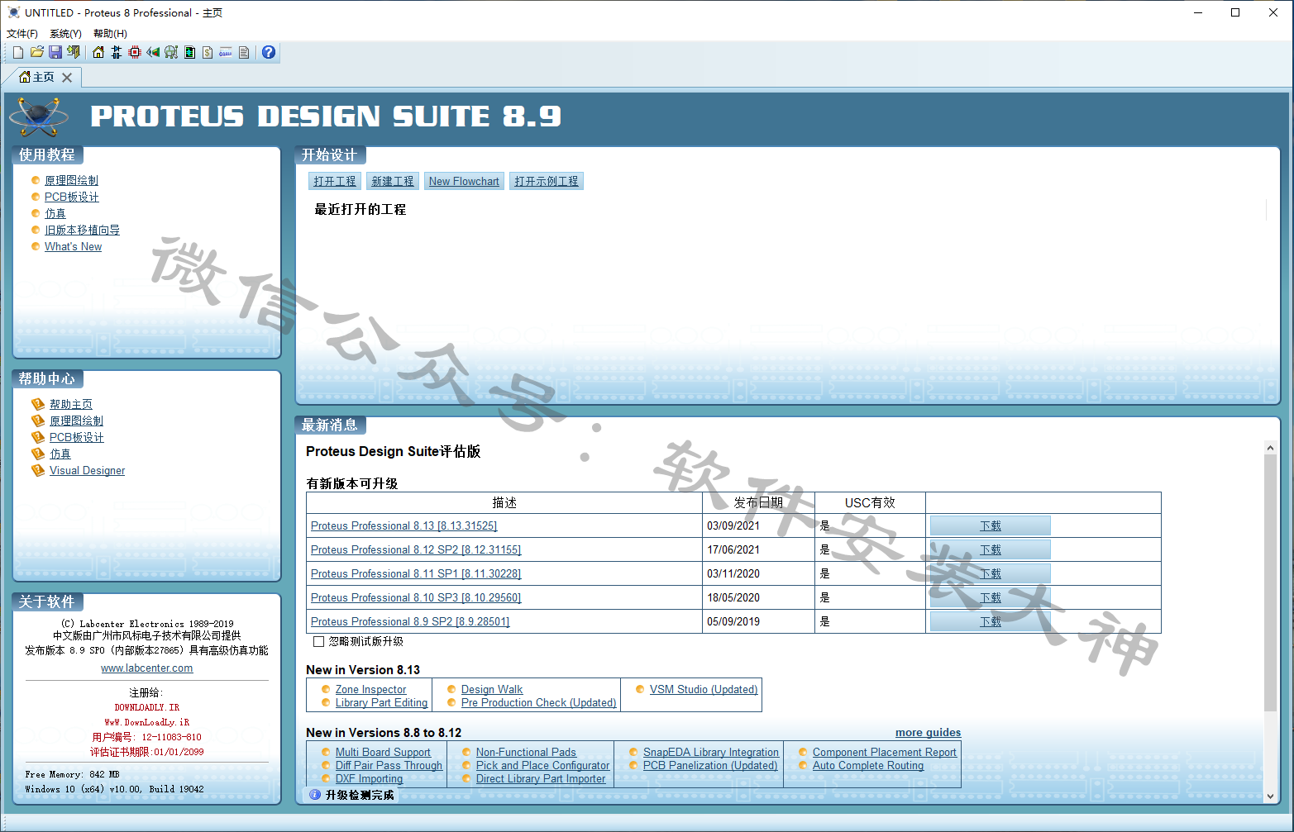Open Proteus Professional 8.12 SP2 link
Image resolution: width=1294 pixels, height=832 pixels.
[416, 549]
